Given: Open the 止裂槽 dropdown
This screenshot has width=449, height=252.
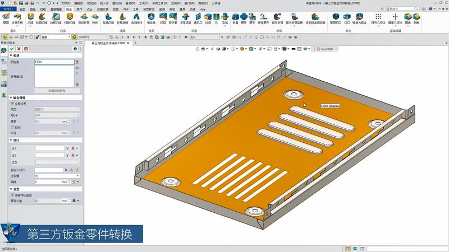Looking at the screenshot, I should [x=53, y=176].
